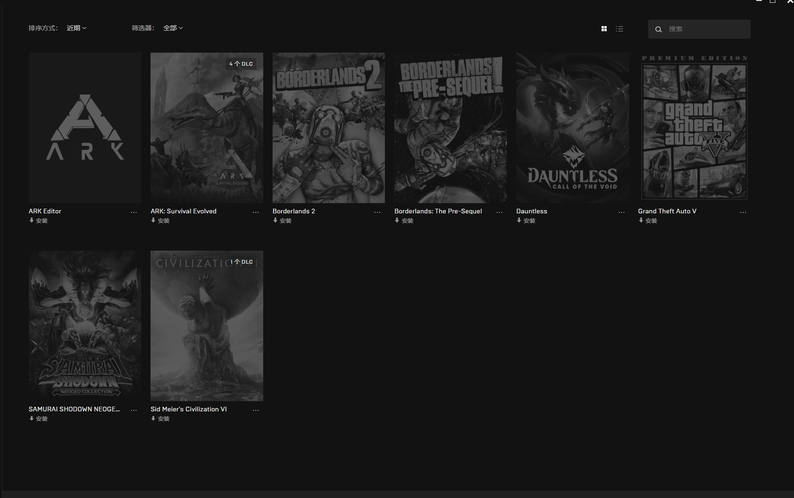This screenshot has height=498, width=794.
Task: Click Sid Meier's Civilization VI title
Action: (x=189, y=409)
